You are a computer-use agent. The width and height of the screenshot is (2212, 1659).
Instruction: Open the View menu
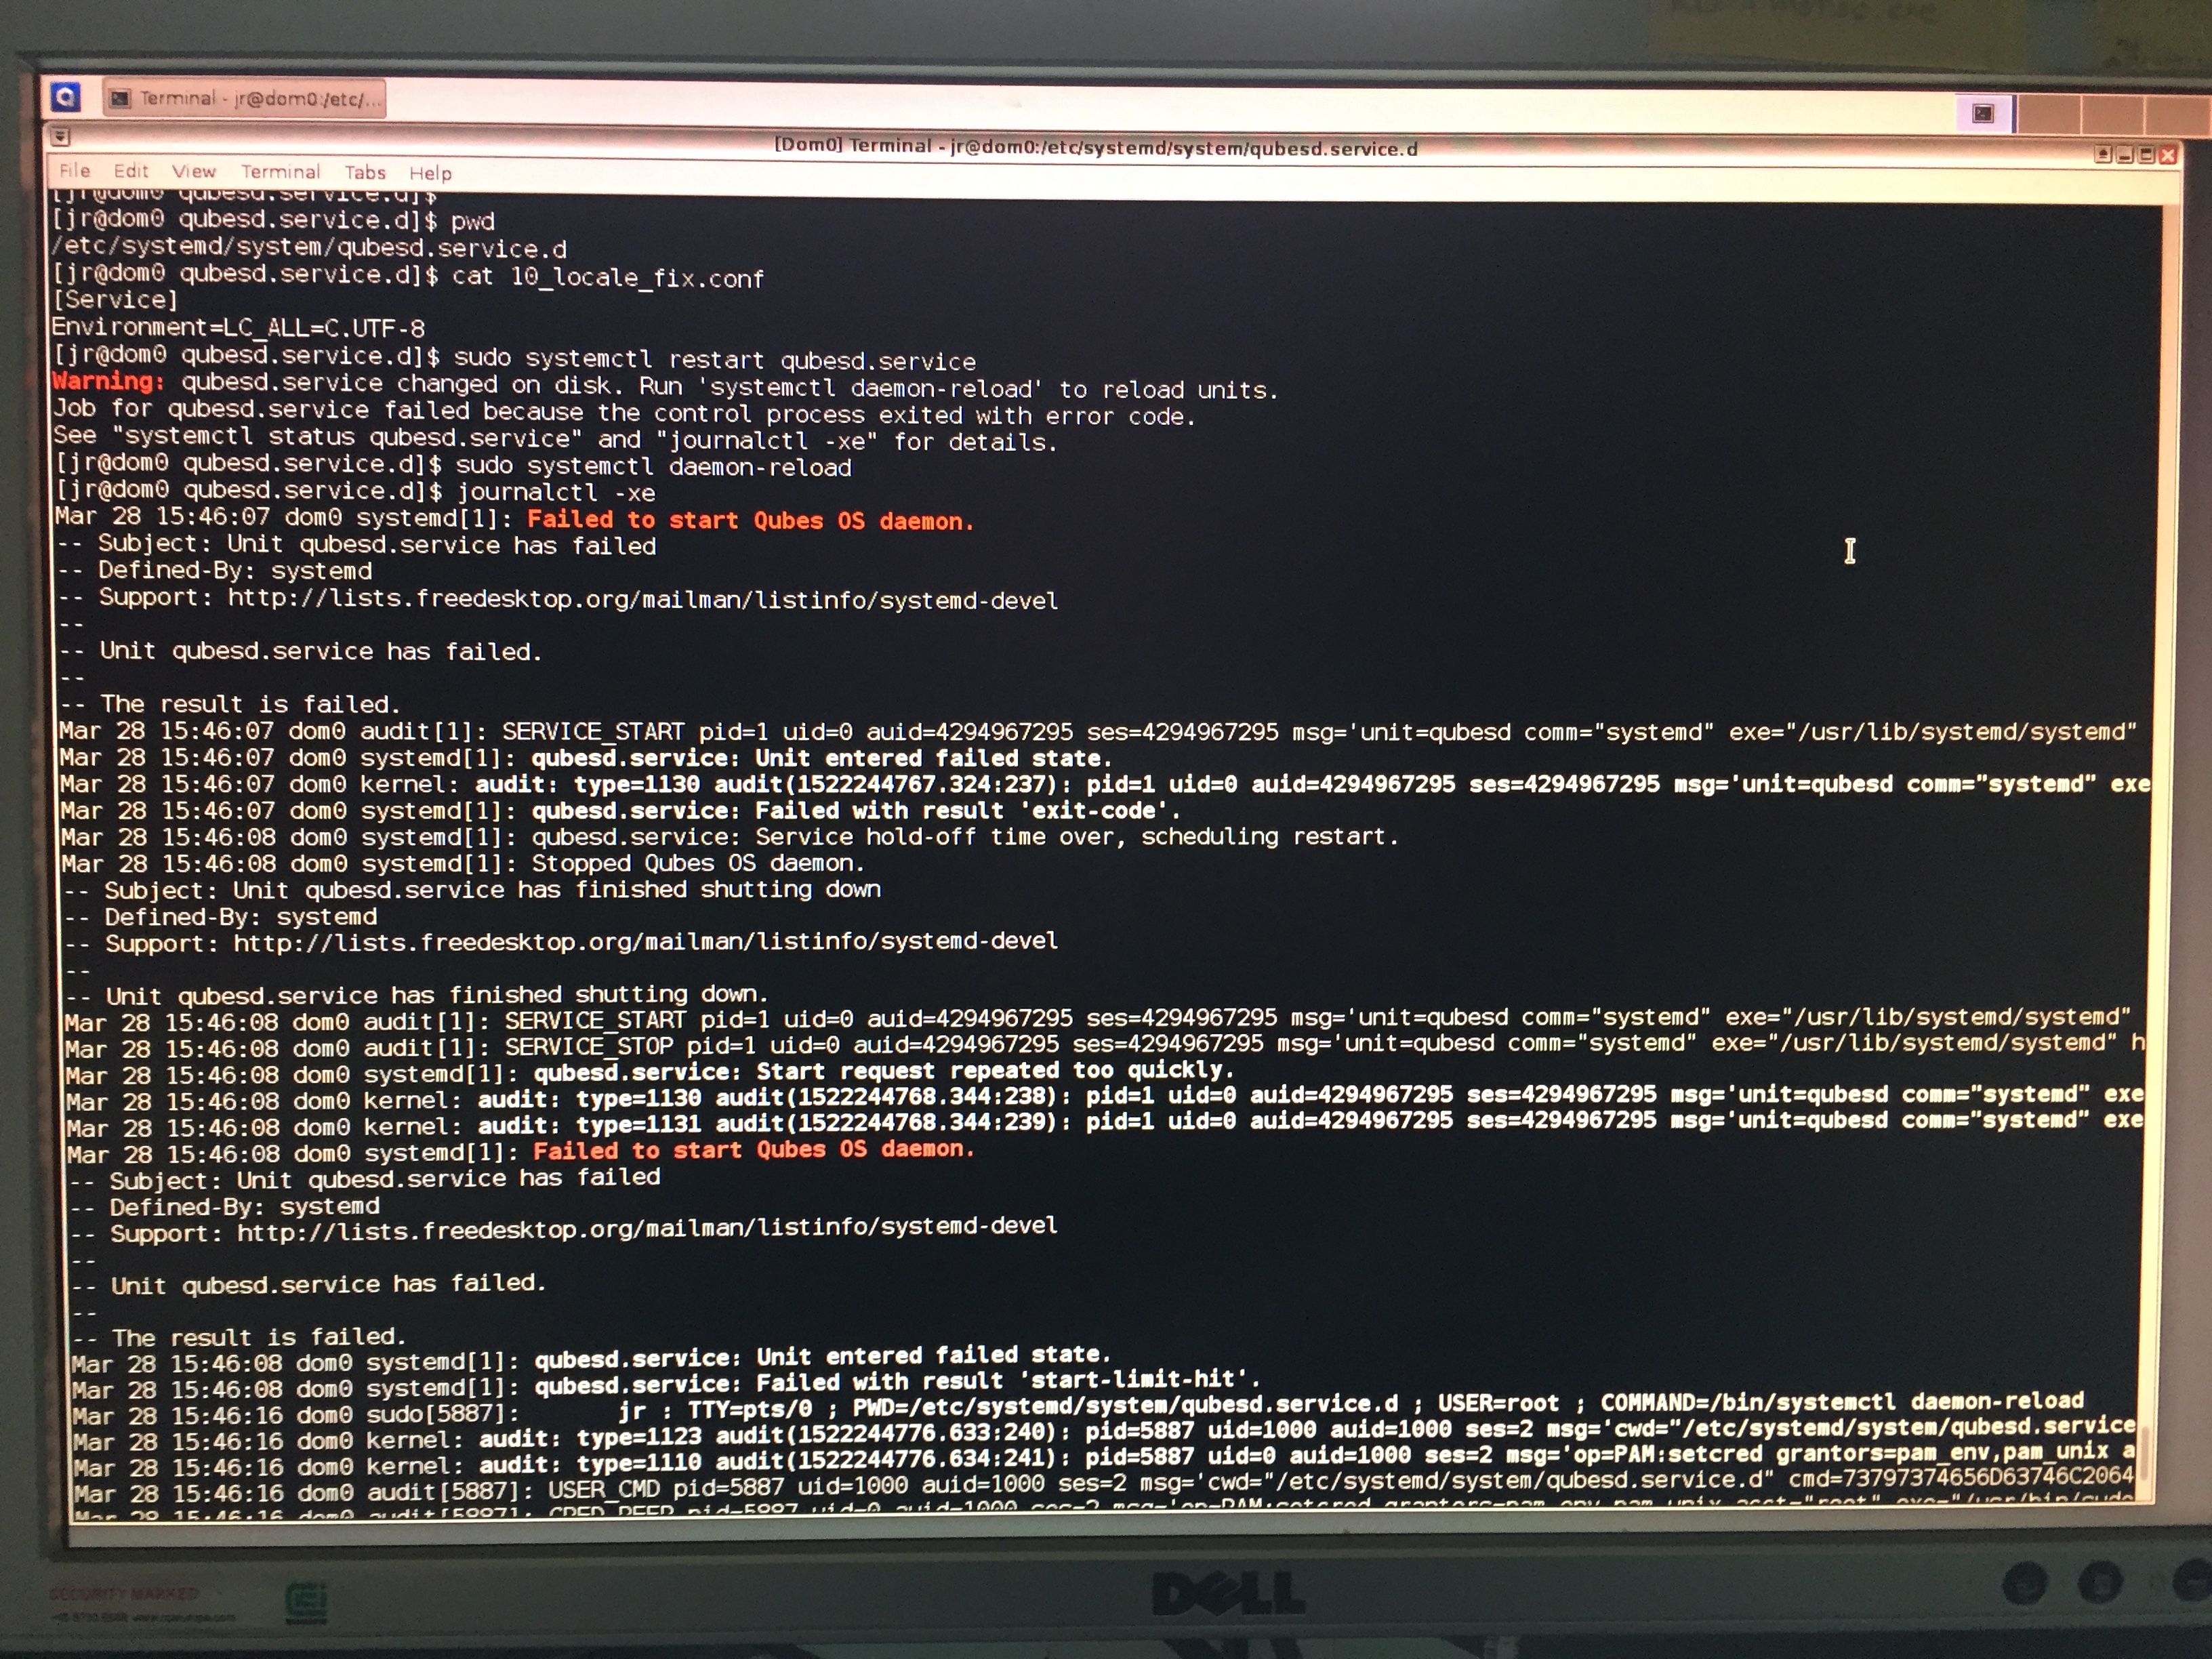coord(193,171)
